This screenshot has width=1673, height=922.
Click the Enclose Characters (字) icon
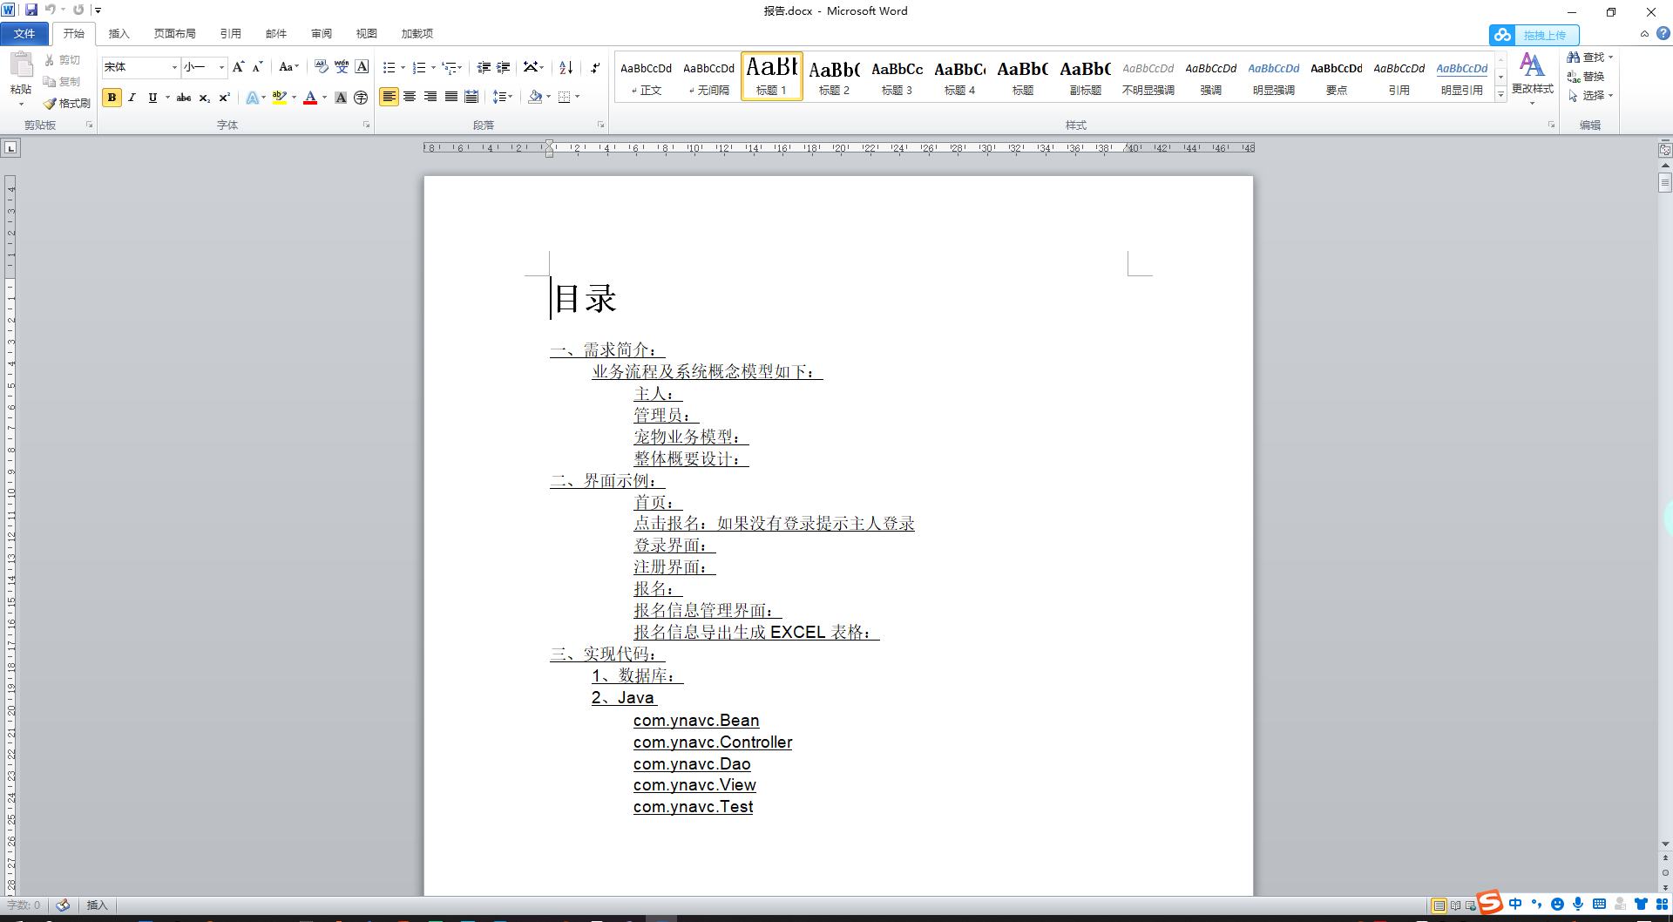[x=361, y=98]
